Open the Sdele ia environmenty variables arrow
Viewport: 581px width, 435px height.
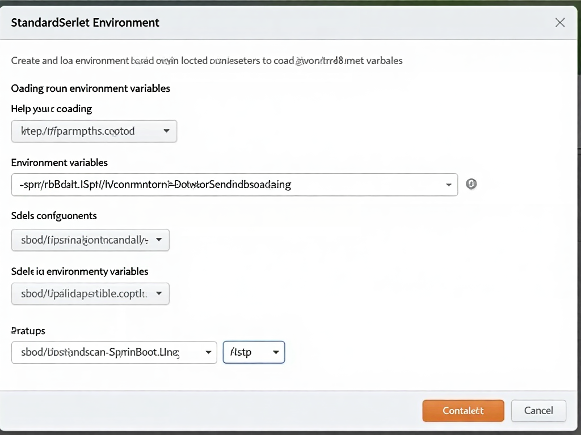[159, 293]
